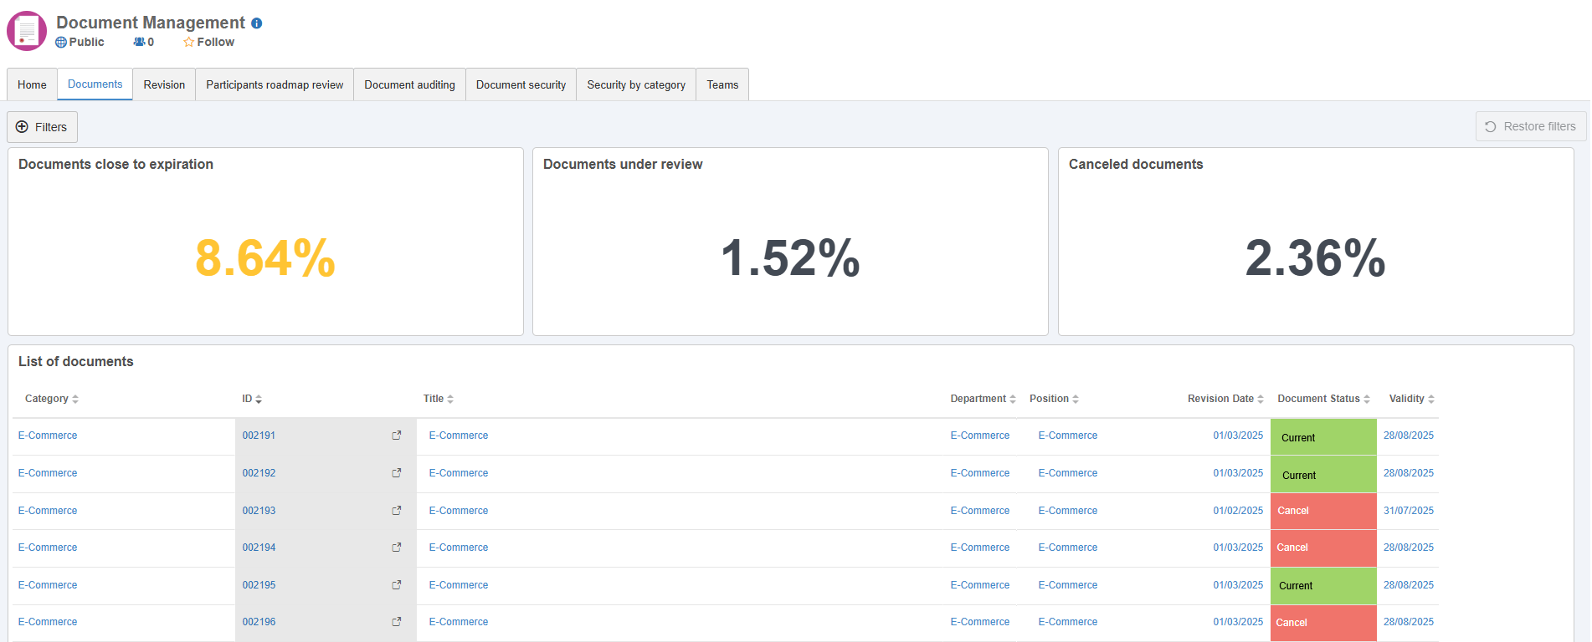
Task: Click document ID link 002194
Action: click(259, 548)
